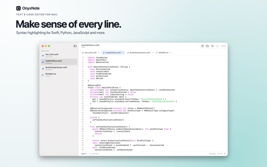
Task: Click the 'enum HealthConnectionState: String {' line
Action: (109, 67)
